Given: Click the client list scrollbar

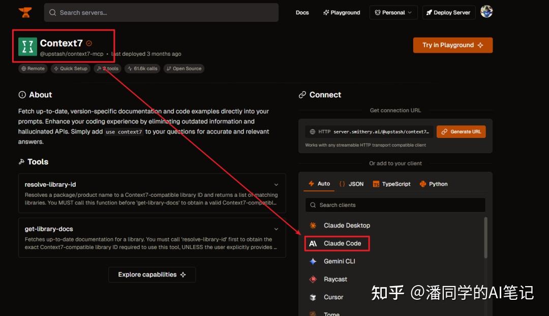Looking at the screenshot, I should point(485,238).
